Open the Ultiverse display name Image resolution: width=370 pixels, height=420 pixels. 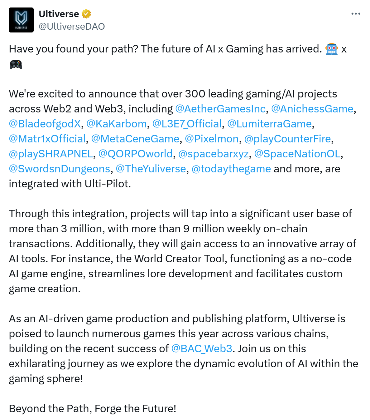pos(59,14)
